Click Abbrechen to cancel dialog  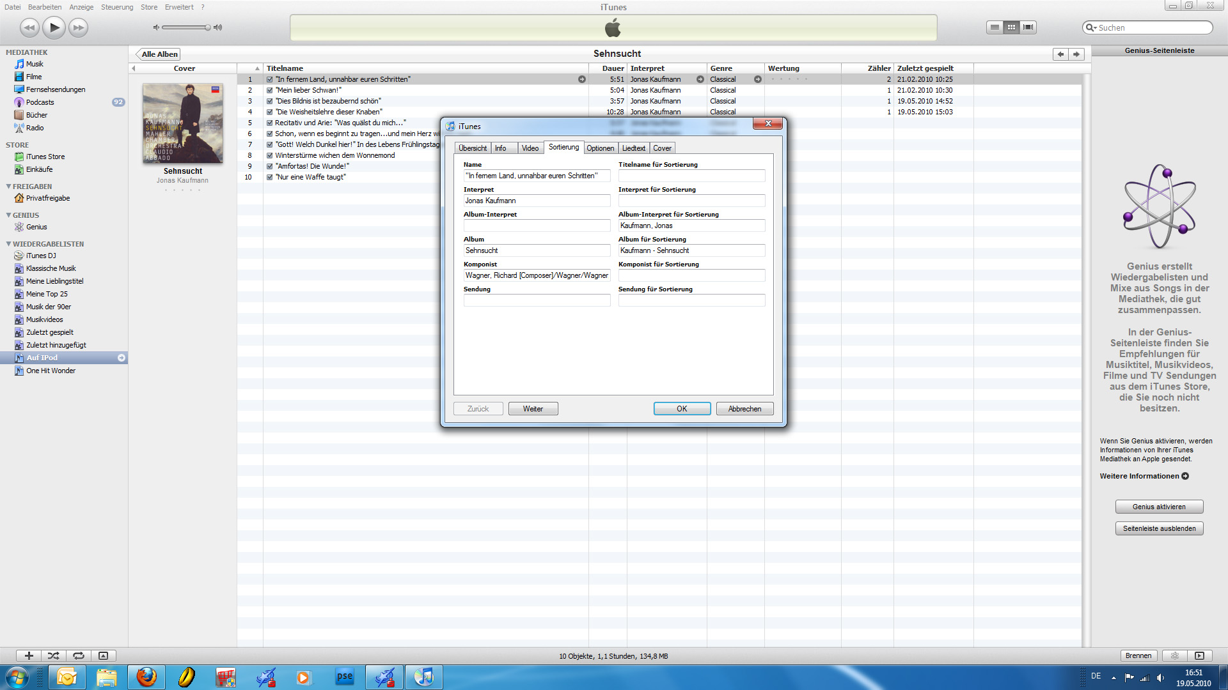pos(745,409)
